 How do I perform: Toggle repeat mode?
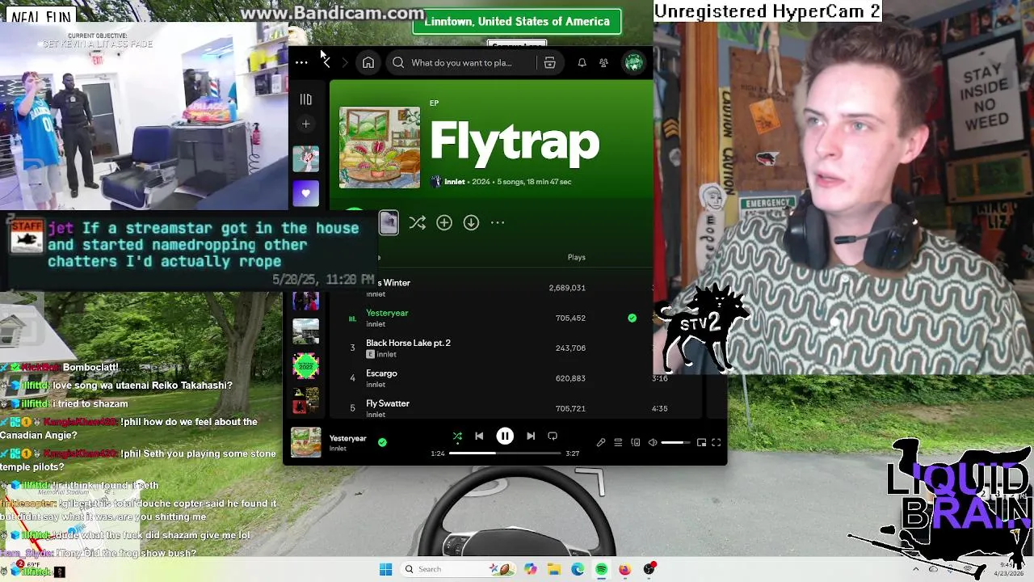553,436
